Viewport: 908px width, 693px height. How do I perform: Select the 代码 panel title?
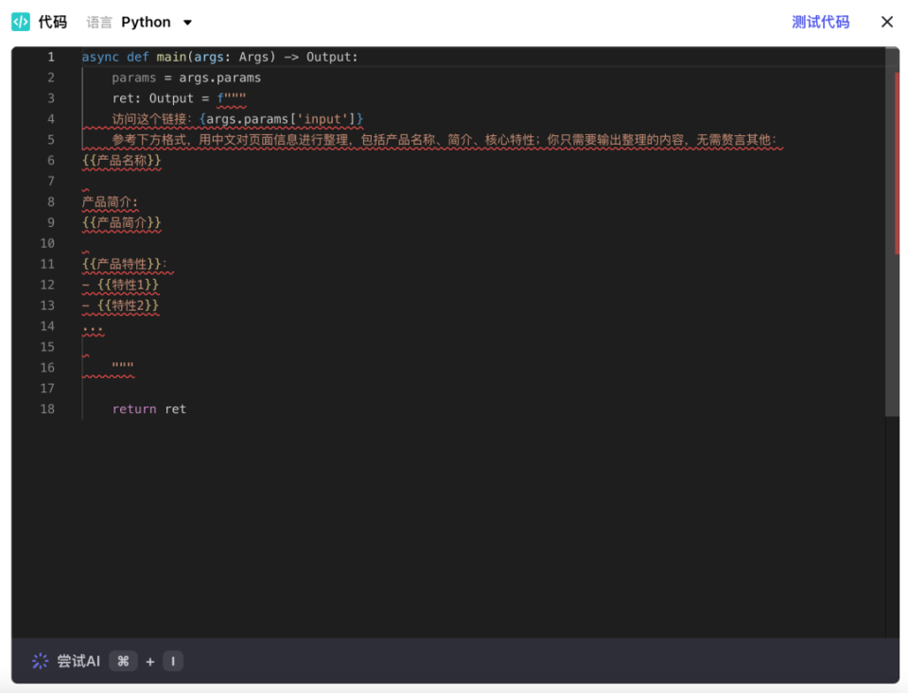point(52,21)
